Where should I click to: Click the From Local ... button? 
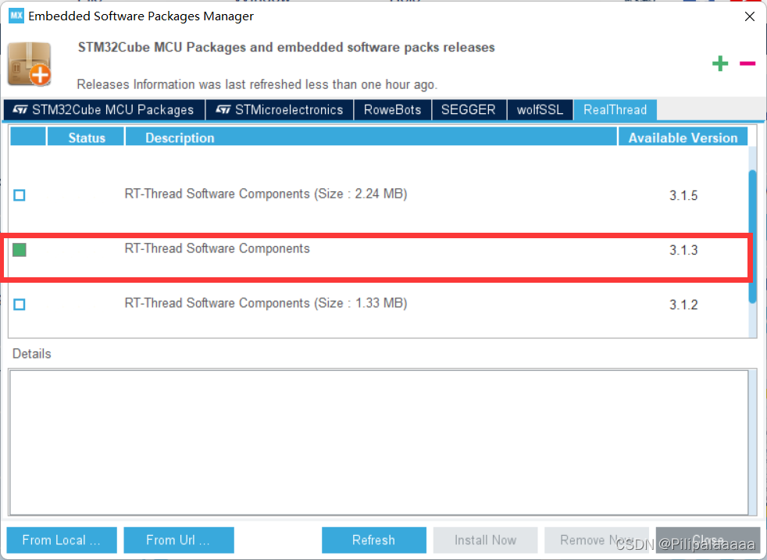tap(62, 540)
